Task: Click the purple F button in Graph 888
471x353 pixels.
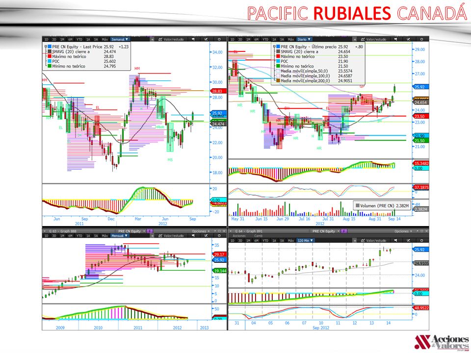Action: click(x=150, y=231)
